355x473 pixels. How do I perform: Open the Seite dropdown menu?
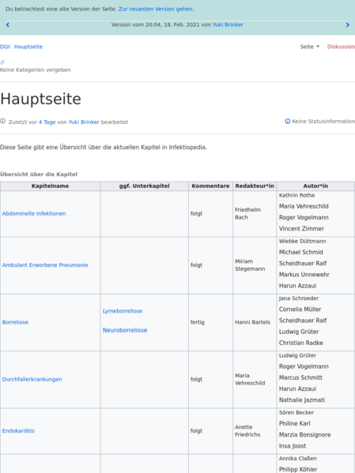coord(310,47)
